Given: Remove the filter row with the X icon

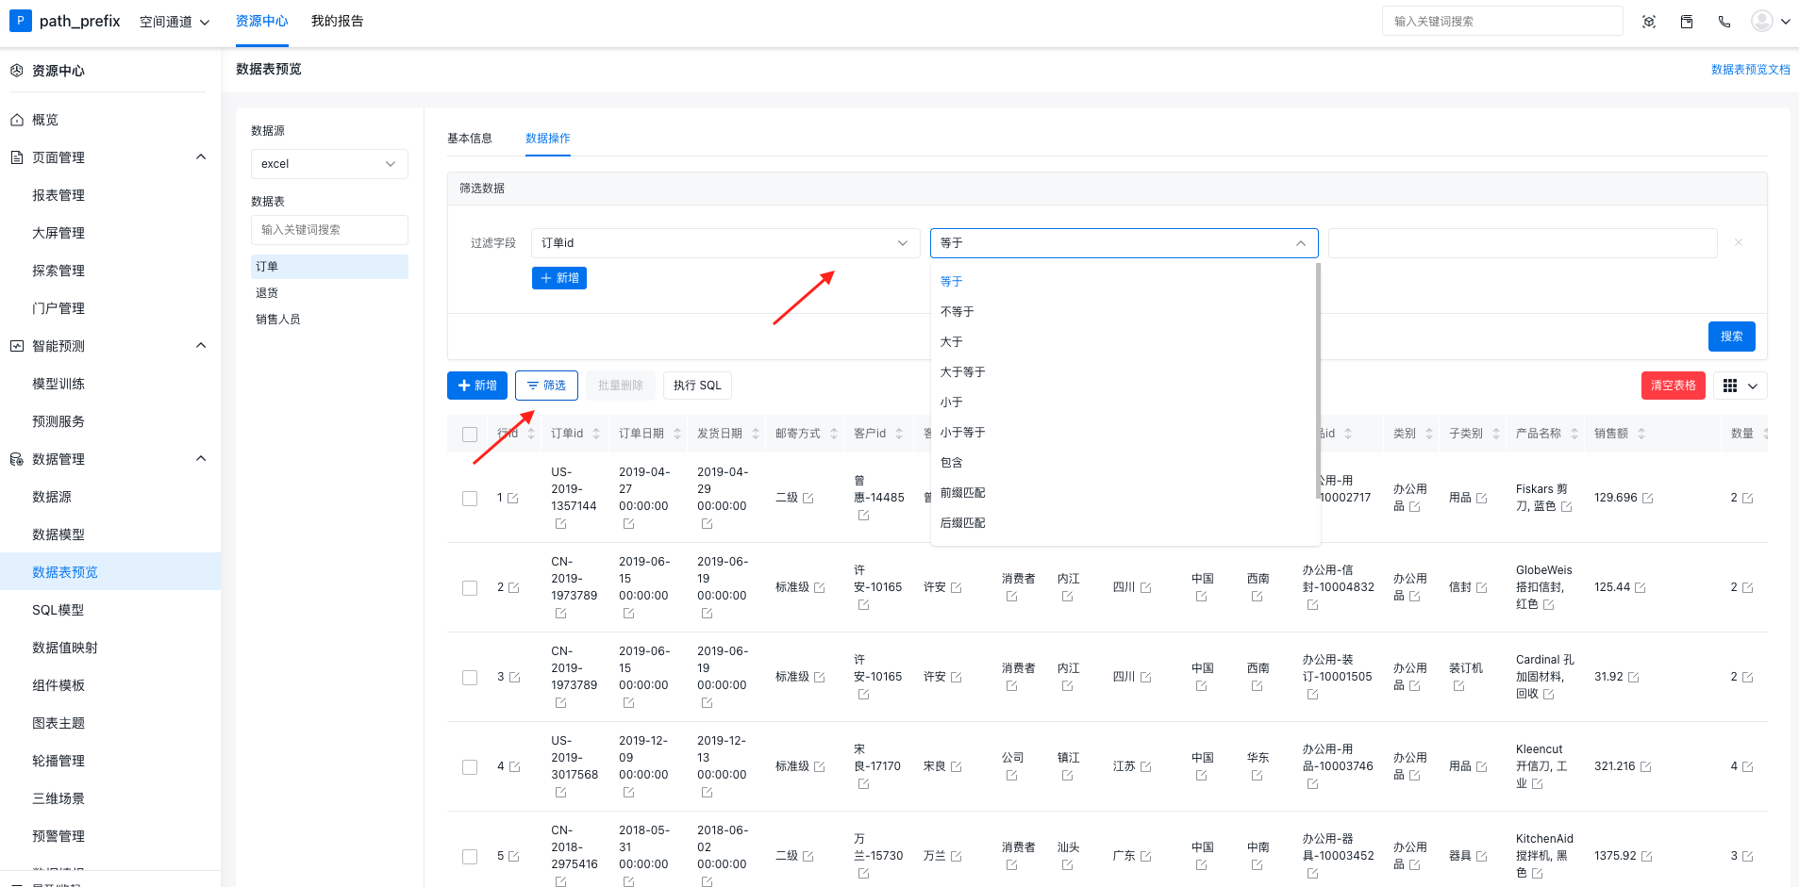Looking at the screenshot, I should [x=1739, y=242].
